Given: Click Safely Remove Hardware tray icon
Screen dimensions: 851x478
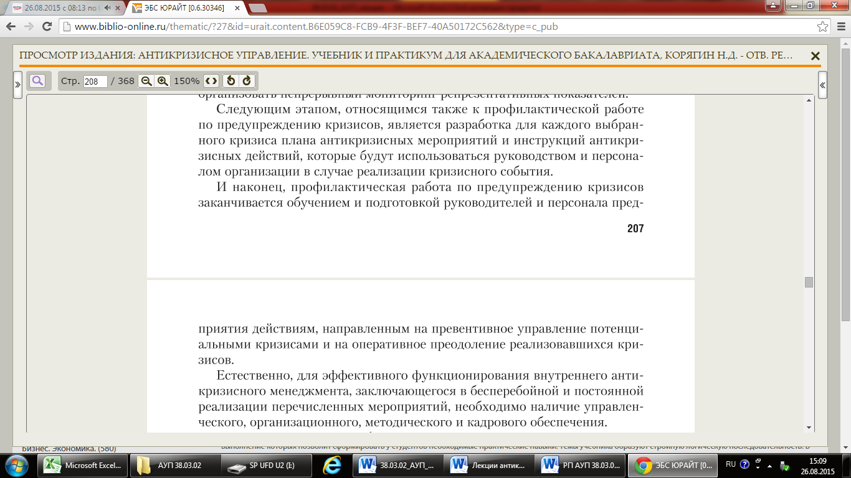Looking at the screenshot, I should click(784, 465).
